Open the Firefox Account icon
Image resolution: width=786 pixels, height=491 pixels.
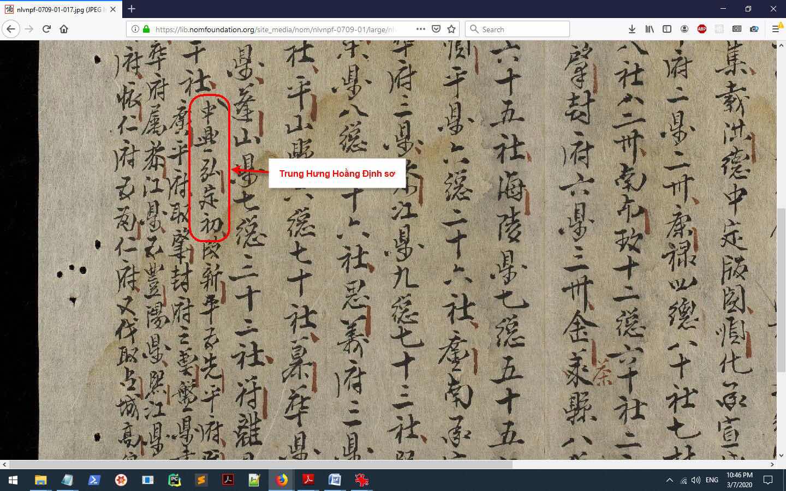click(x=684, y=29)
